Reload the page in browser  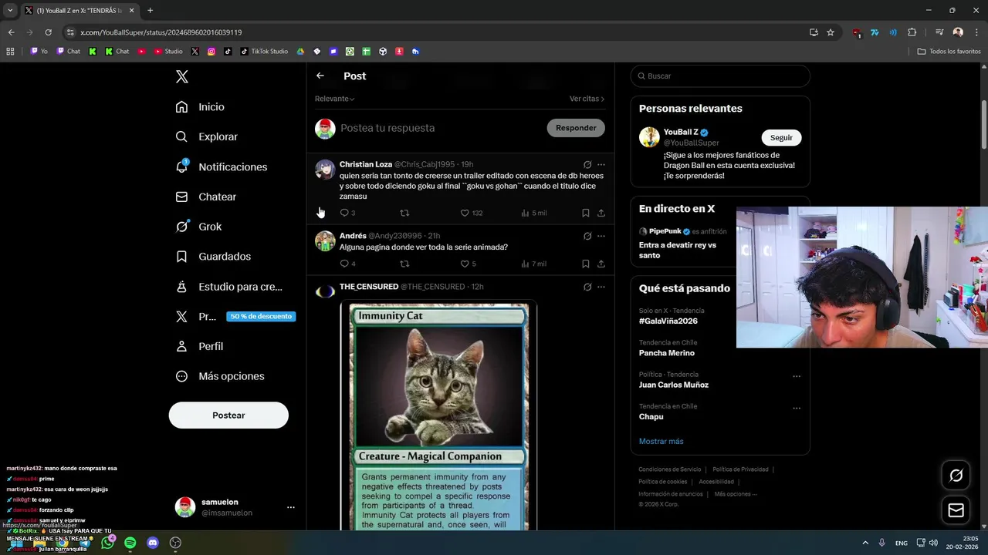tap(48, 32)
